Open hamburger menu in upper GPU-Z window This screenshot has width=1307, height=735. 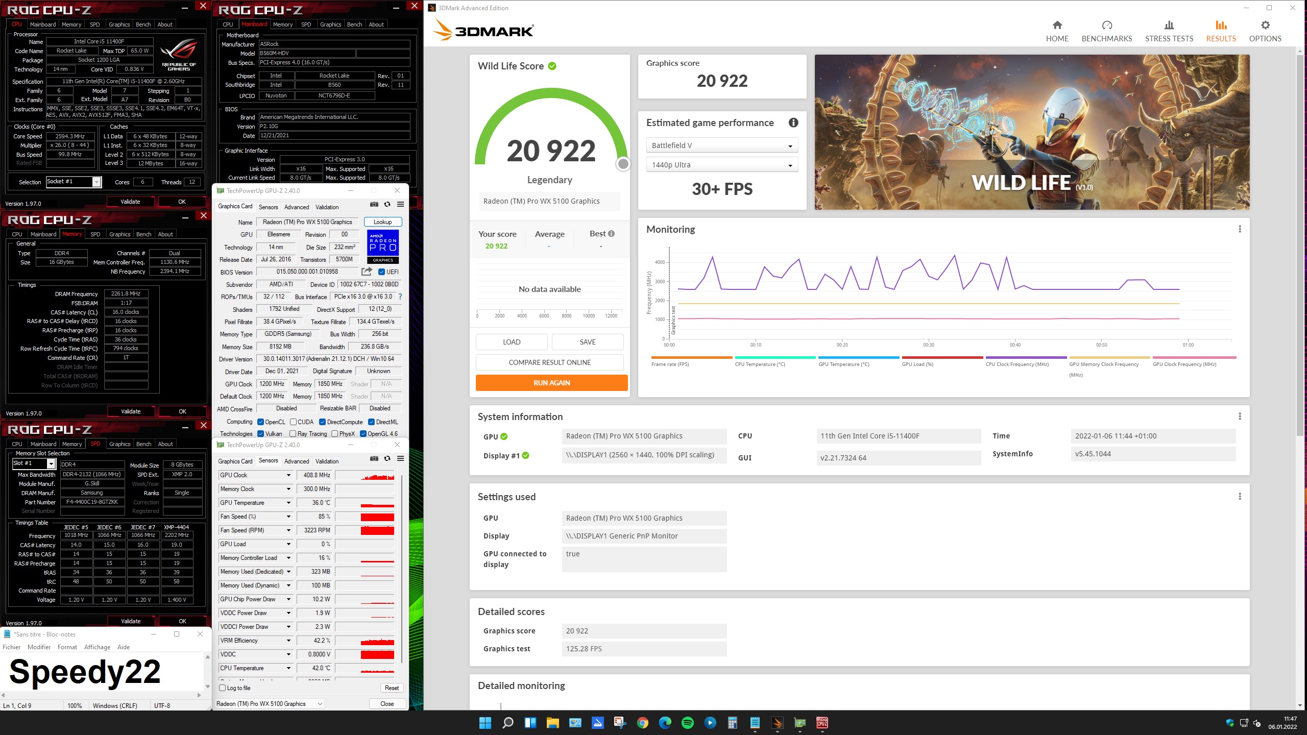pos(401,205)
